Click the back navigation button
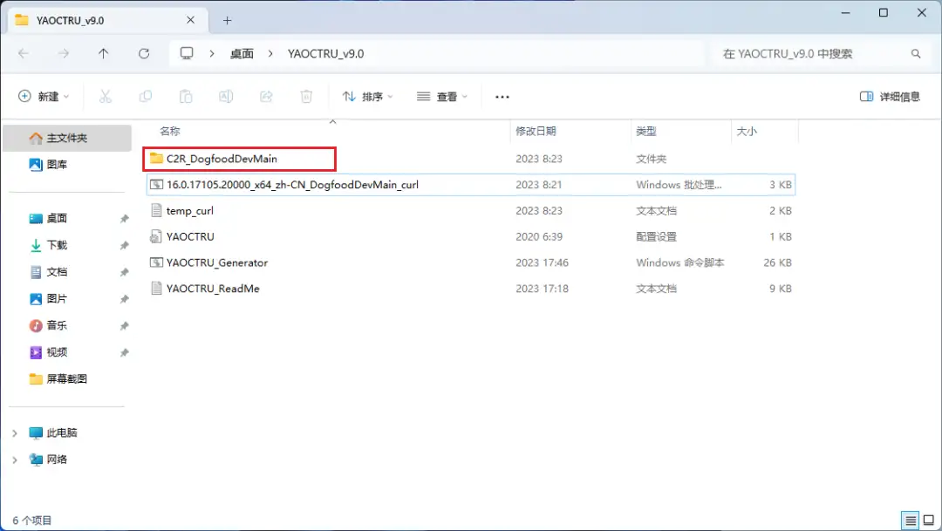942x531 pixels. [24, 53]
